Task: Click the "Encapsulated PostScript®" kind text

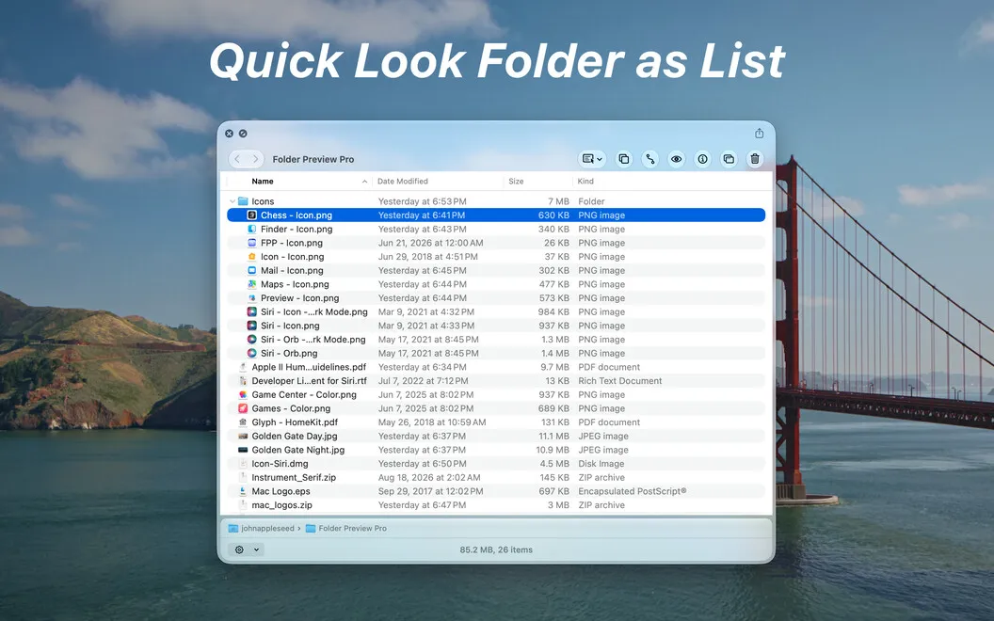Action: pyautogui.click(x=632, y=491)
